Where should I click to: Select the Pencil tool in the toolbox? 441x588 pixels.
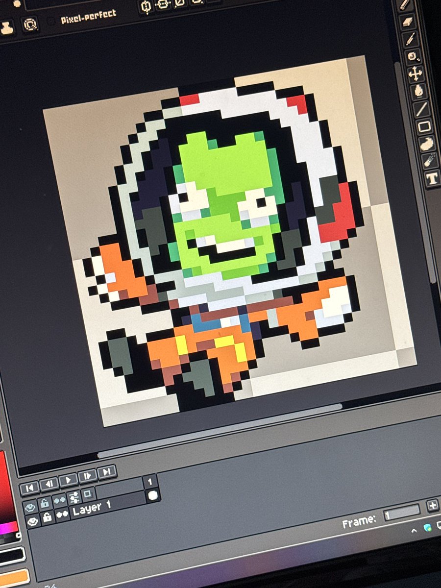click(x=406, y=5)
